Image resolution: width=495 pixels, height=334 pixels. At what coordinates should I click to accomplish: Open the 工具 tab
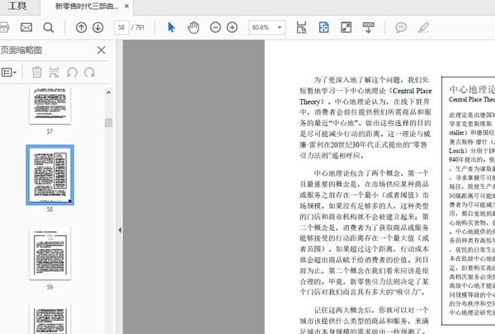pos(17,6)
